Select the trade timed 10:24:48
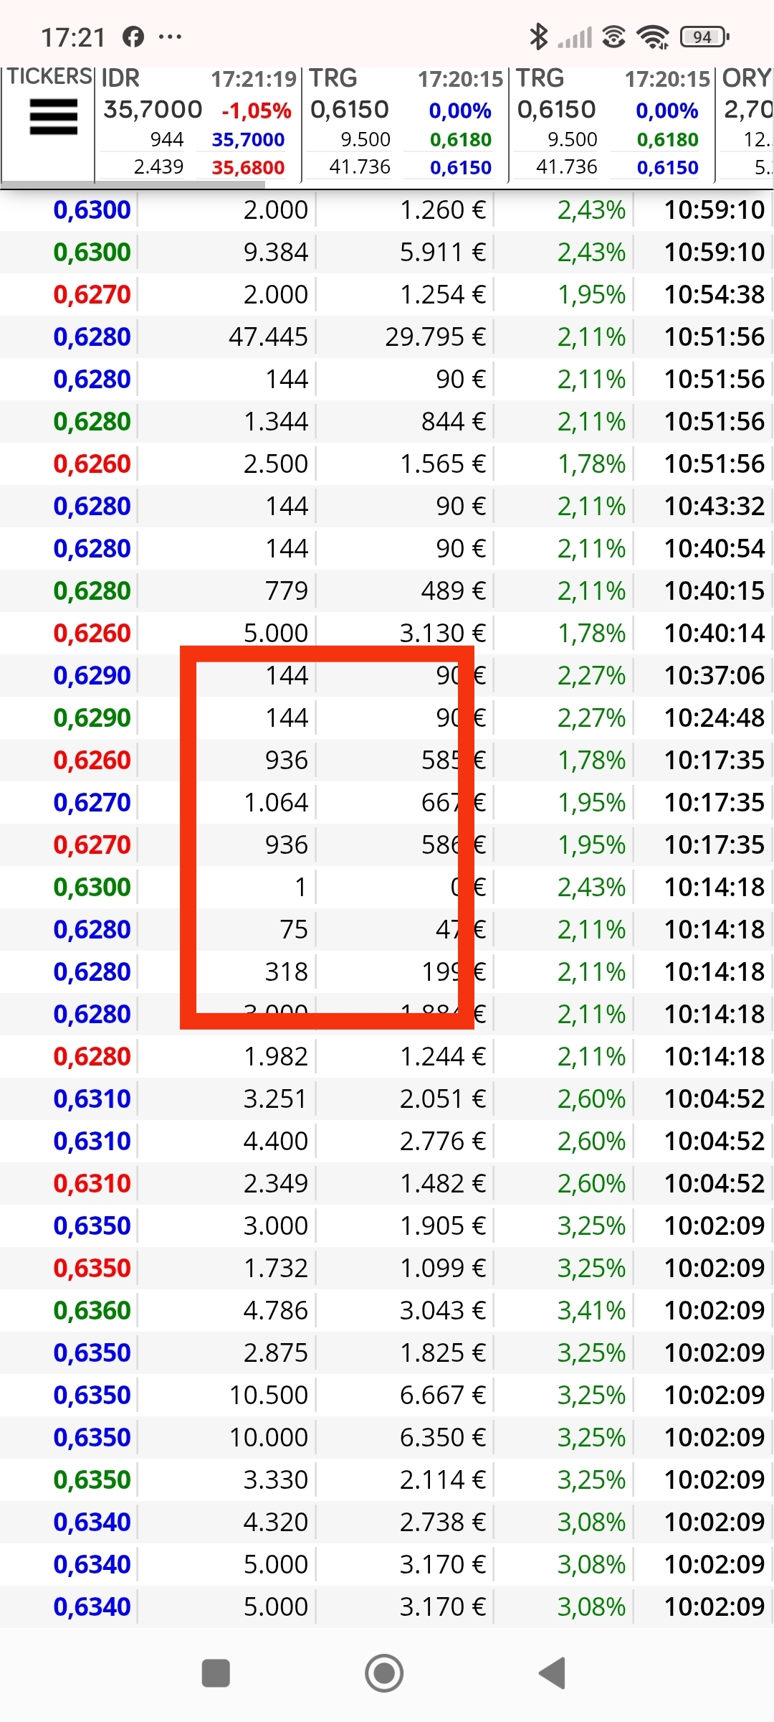774x1722 pixels. 387,717
